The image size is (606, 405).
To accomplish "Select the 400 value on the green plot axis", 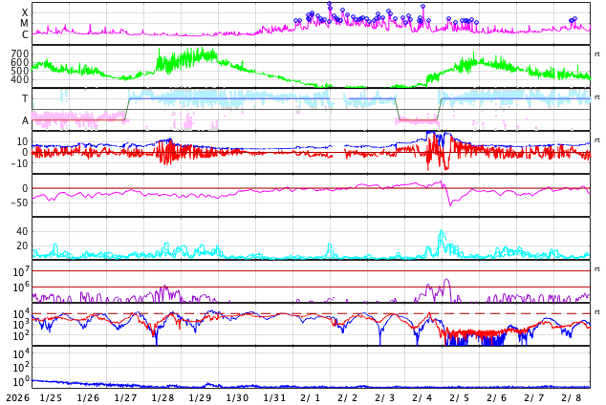I will pos(19,80).
